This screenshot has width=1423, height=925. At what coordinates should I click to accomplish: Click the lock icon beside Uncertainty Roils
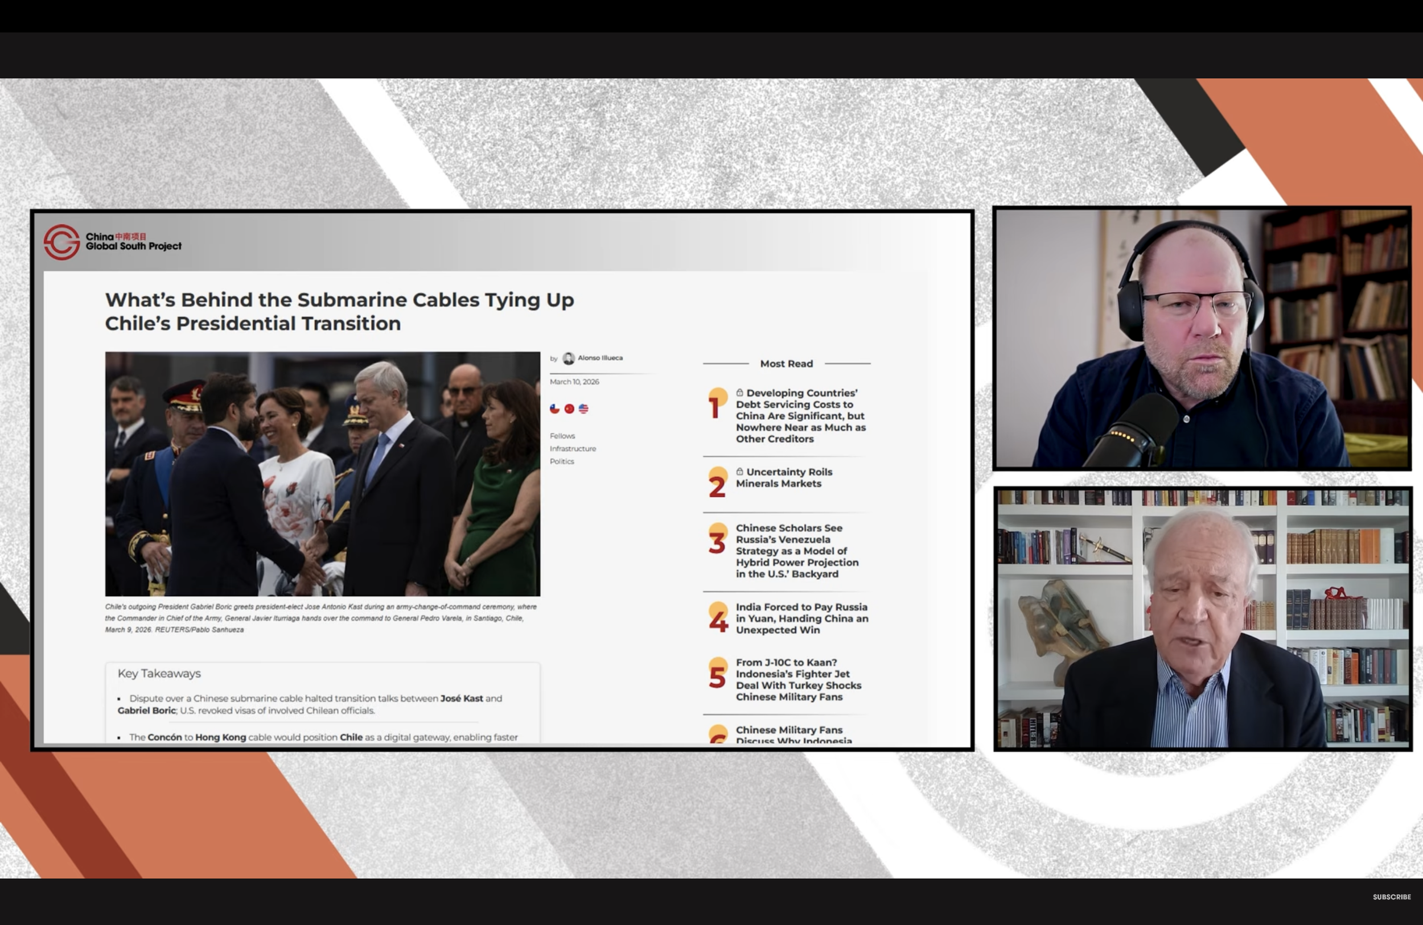pyautogui.click(x=739, y=472)
